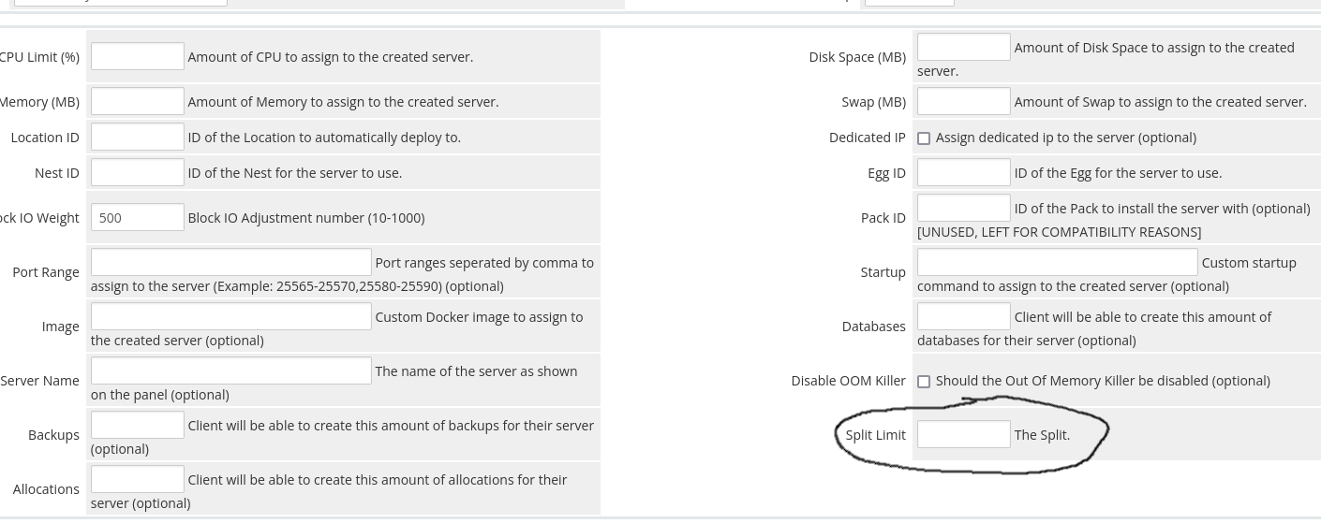Focus the Disk Space (MB) field
Image resolution: width=1321 pixels, height=523 pixels.
point(964,47)
